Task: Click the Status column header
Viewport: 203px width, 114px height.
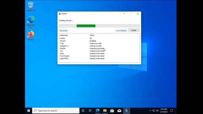Action: click(x=92, y=35)
